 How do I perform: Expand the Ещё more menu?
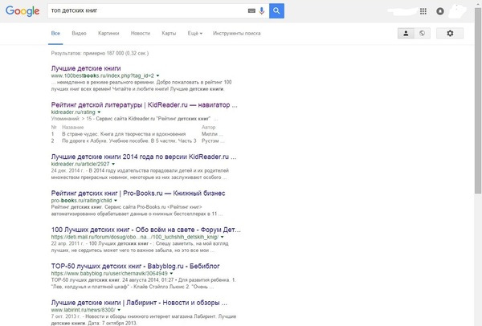(194, 34)
